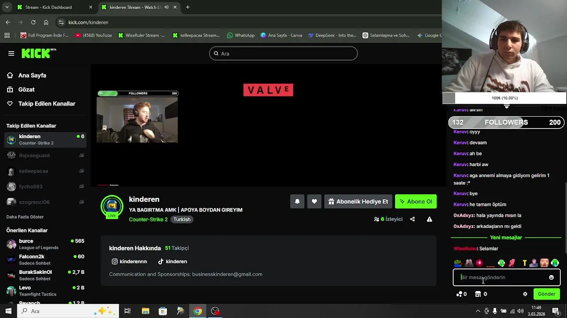Screen dimensions: 567x318
Task: Open BurakSakinOl recommended channel
Action: [x=45, y=275]
